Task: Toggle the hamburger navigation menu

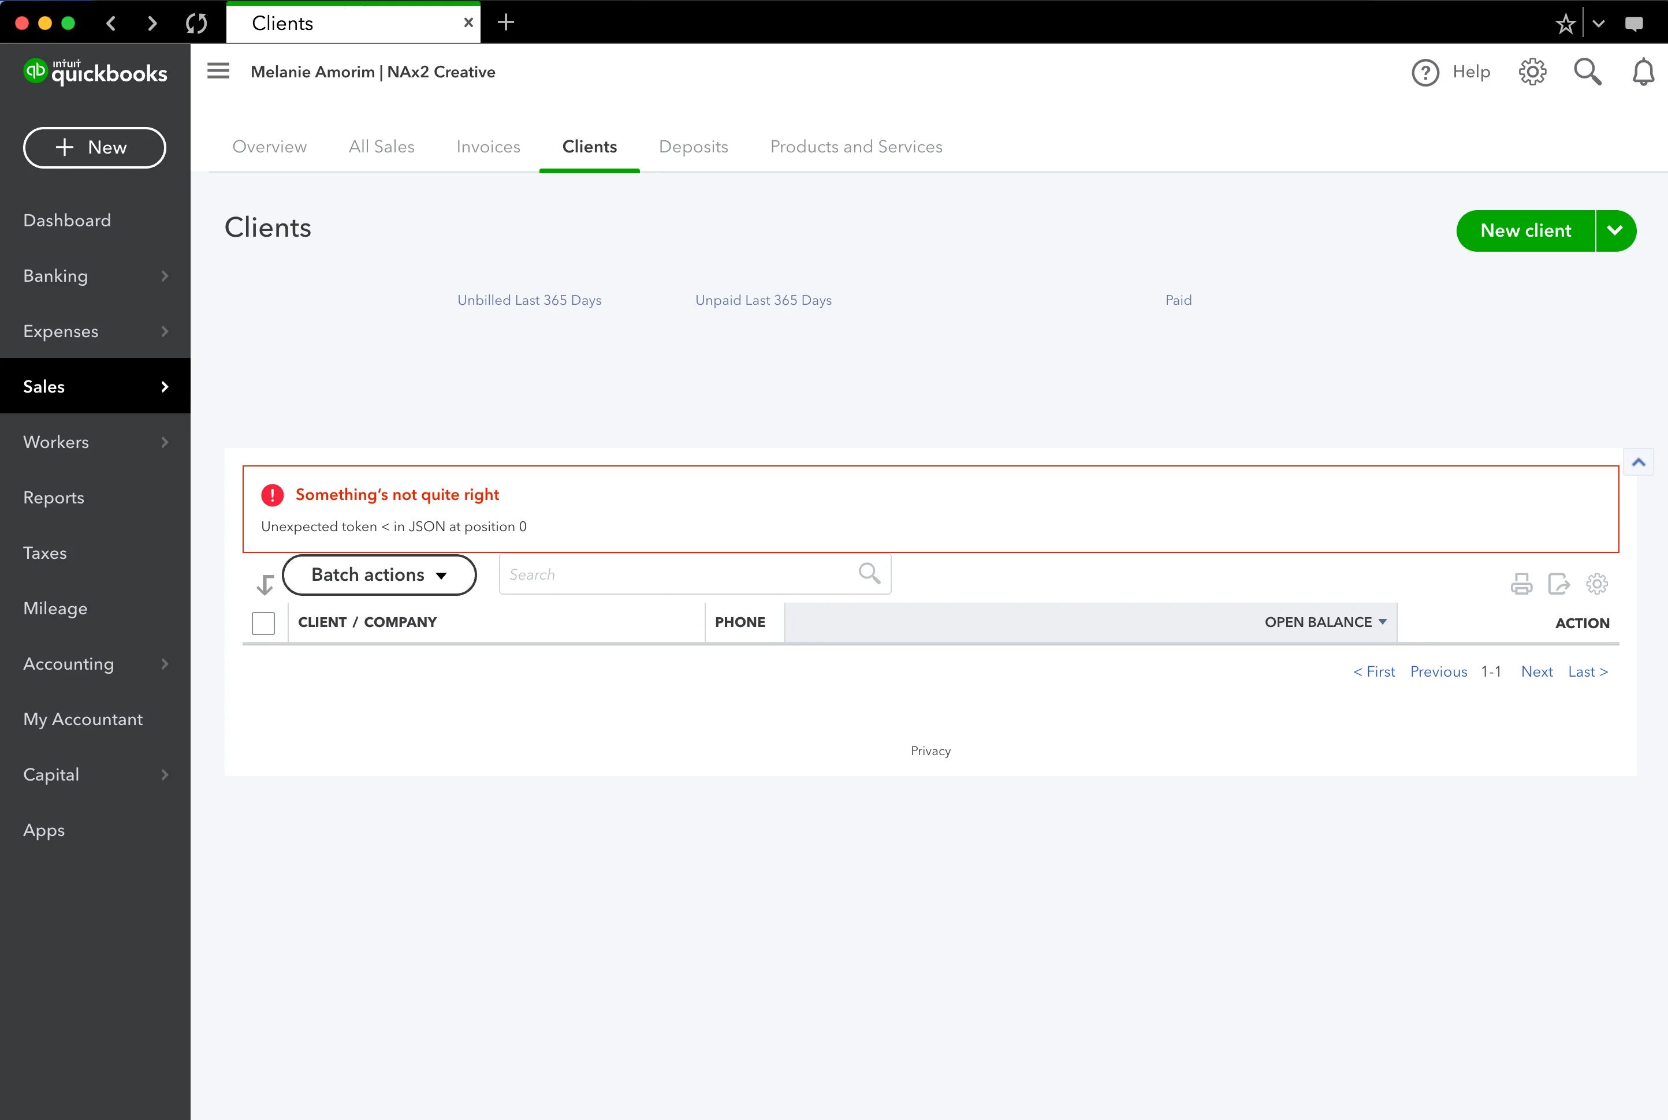Action: click(218, 72)
